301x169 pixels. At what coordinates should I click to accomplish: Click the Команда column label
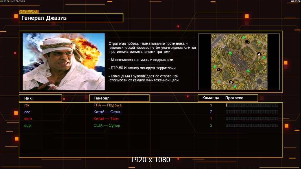click(x=211, y=98)
